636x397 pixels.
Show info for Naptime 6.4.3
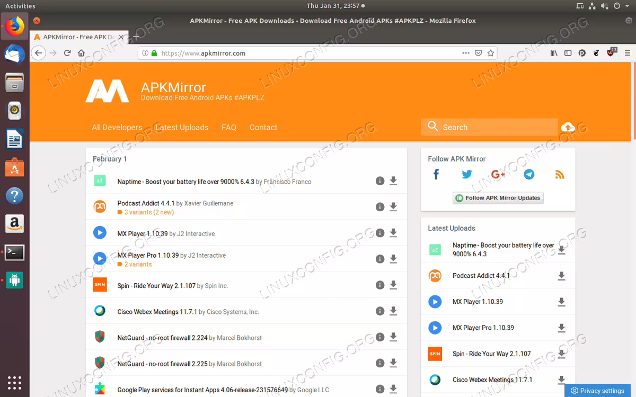point(379,181)
